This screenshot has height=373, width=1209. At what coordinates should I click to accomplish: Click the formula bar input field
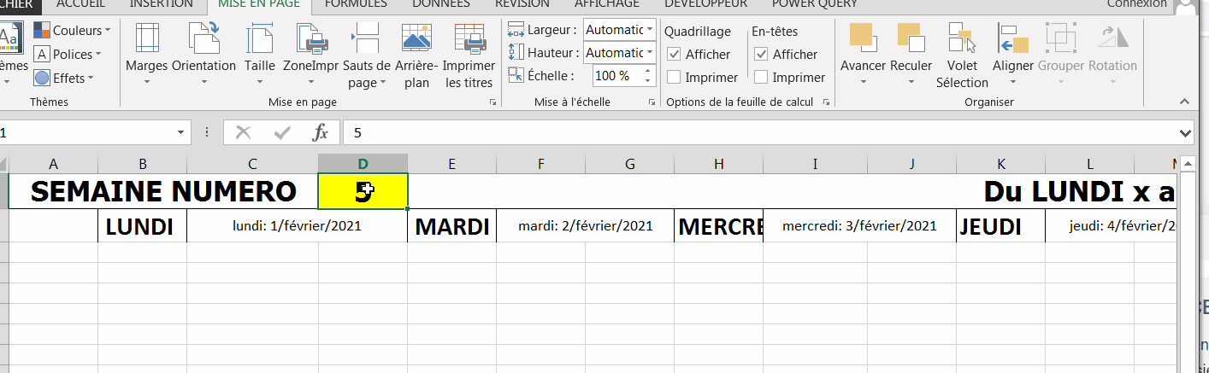tap(752, 132)
